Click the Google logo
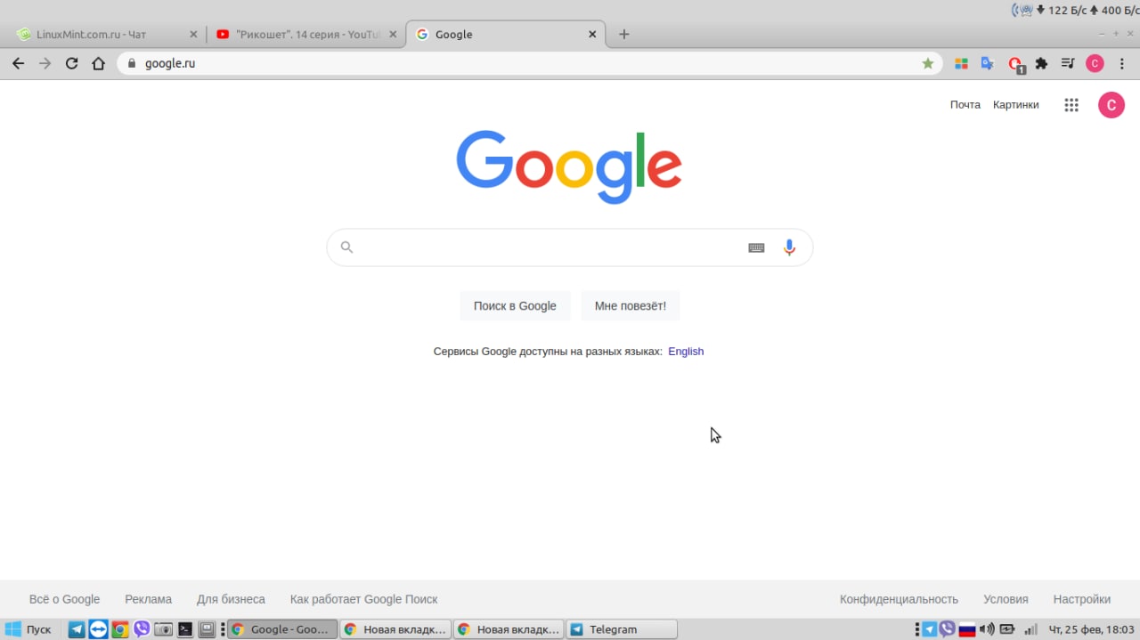 pyautogui.click(x=569, y=167)
